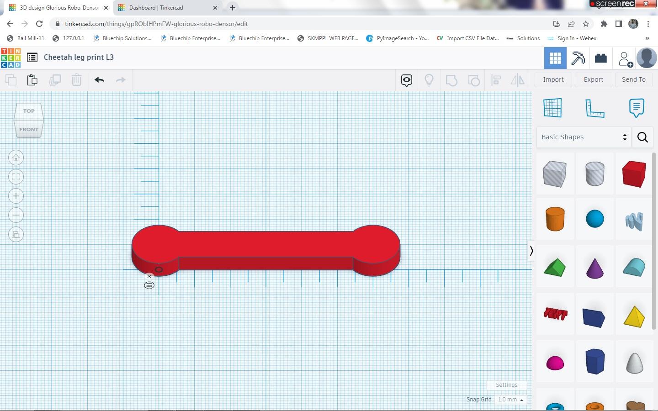Select the red leg shape on workplane
This screenshot has height=411, width=658.
tap(265, 250)
